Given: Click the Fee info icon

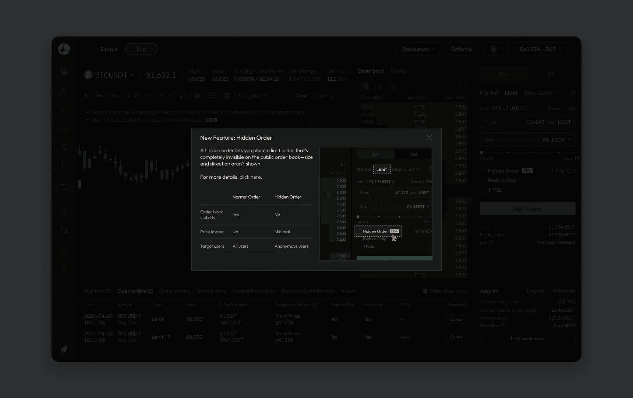Looking at the screenshot, I should pos(491,242).
